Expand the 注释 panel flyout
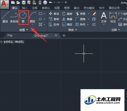Image resolution: width=127 pixels, height=111 pixels. 115,30
